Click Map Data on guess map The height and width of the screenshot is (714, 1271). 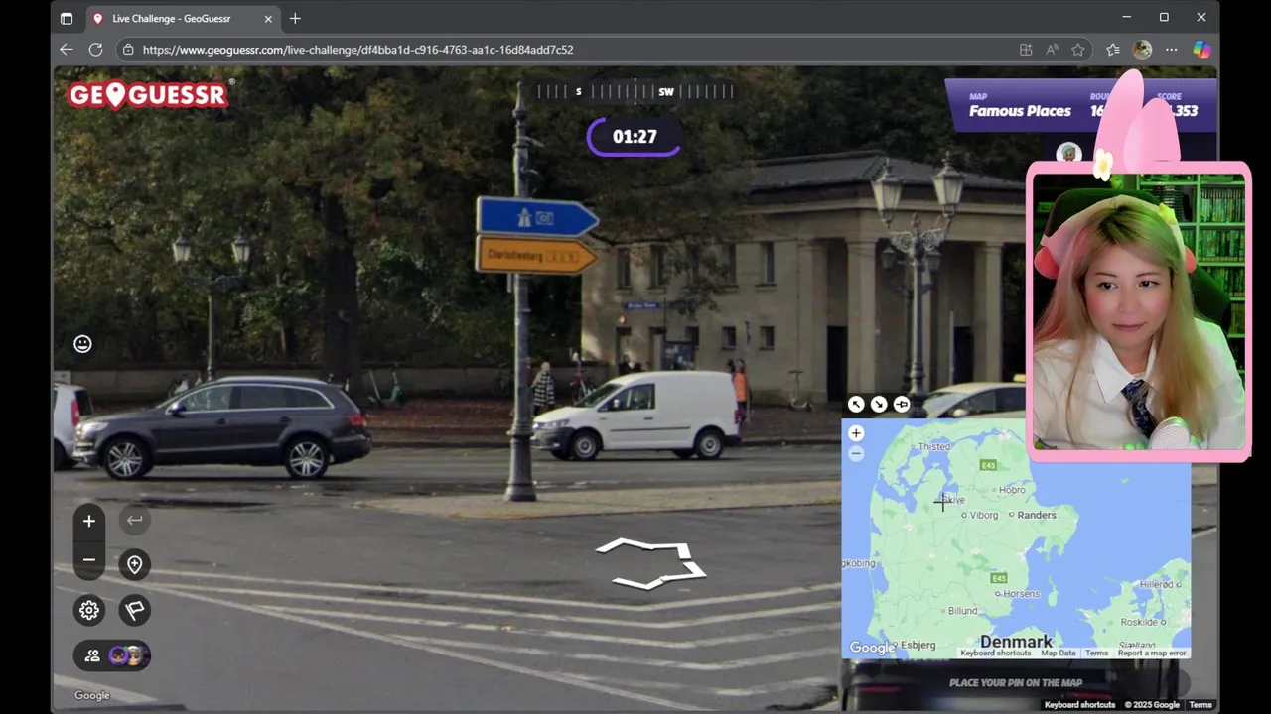point(1058,653)
